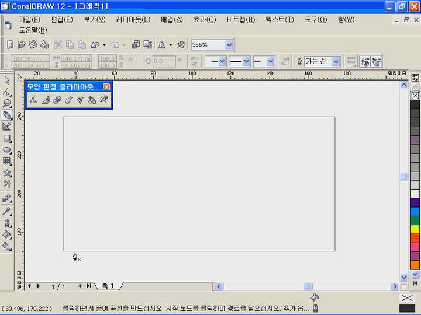Close the shape edit flyout panel
Image resolution: width=421 pixels, height=315 pixels.
(106, 86)
